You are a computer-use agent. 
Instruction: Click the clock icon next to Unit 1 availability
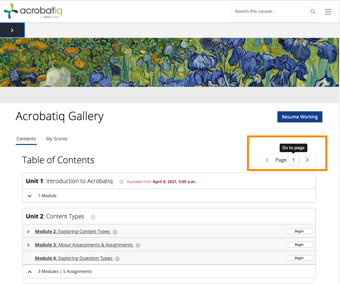tap(122, 181)
